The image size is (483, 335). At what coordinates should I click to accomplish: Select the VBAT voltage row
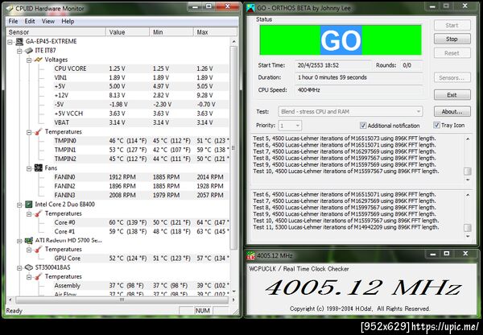point(141,122)
